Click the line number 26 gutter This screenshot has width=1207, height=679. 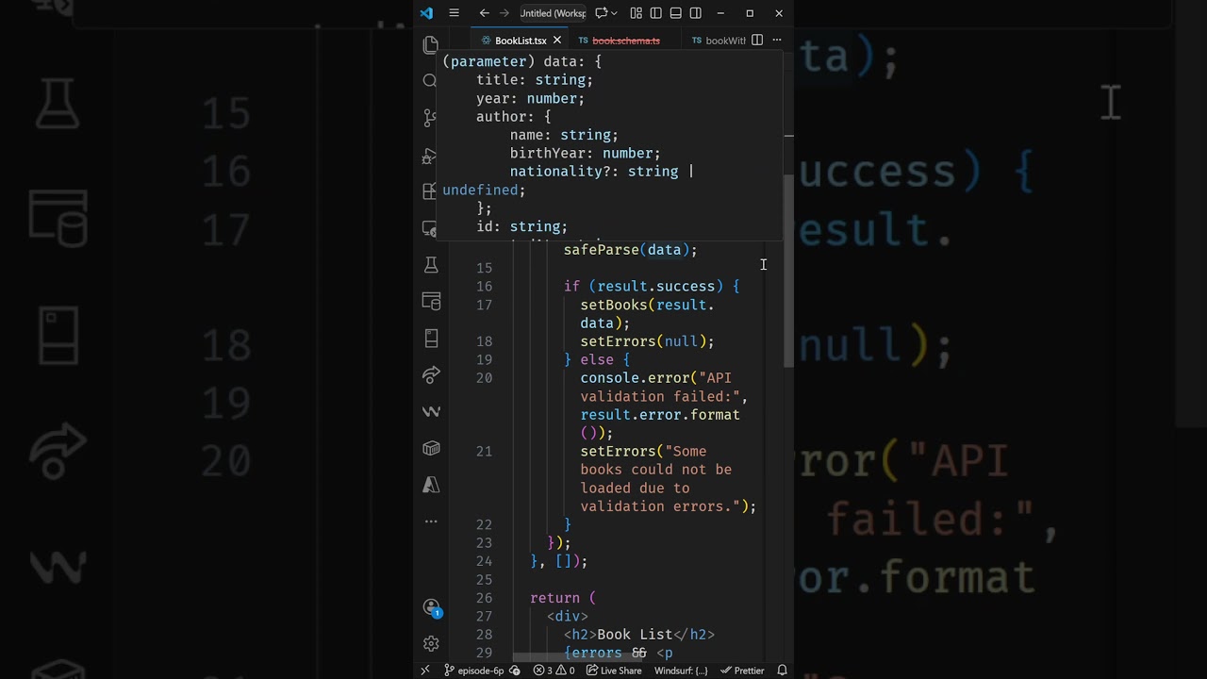(x=484, y=598)
